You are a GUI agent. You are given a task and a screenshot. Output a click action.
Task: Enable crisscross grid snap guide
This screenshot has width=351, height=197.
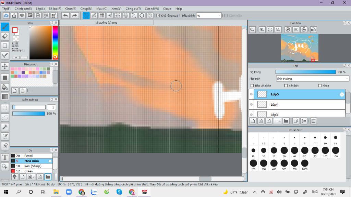click(x=102, y=16)
